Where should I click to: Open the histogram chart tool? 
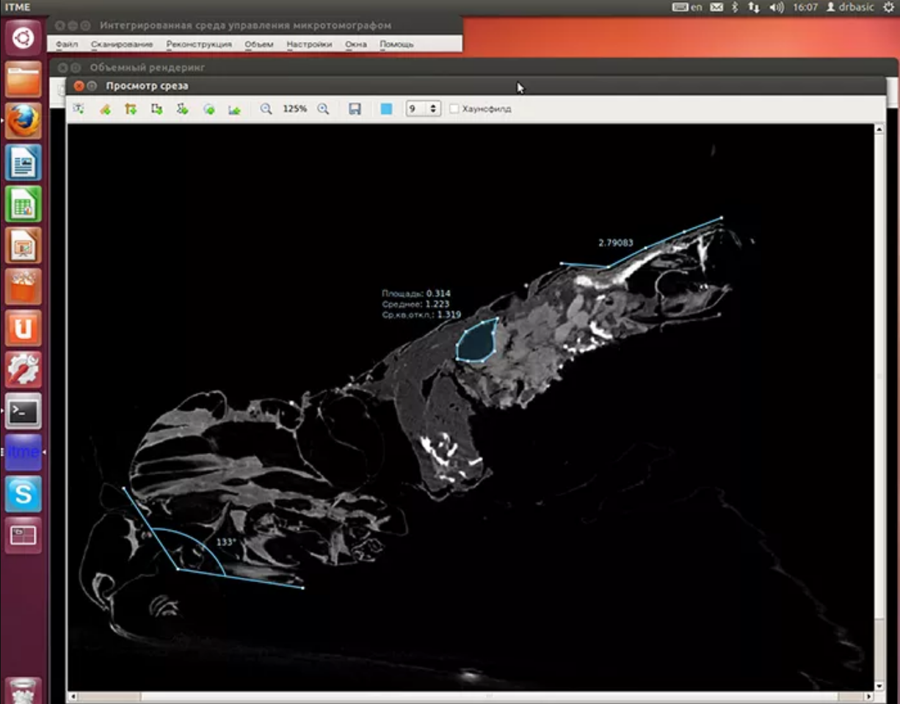234,109
